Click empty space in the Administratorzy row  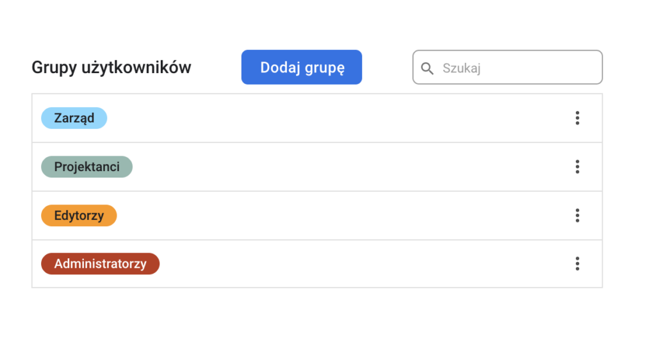(359, 263)
